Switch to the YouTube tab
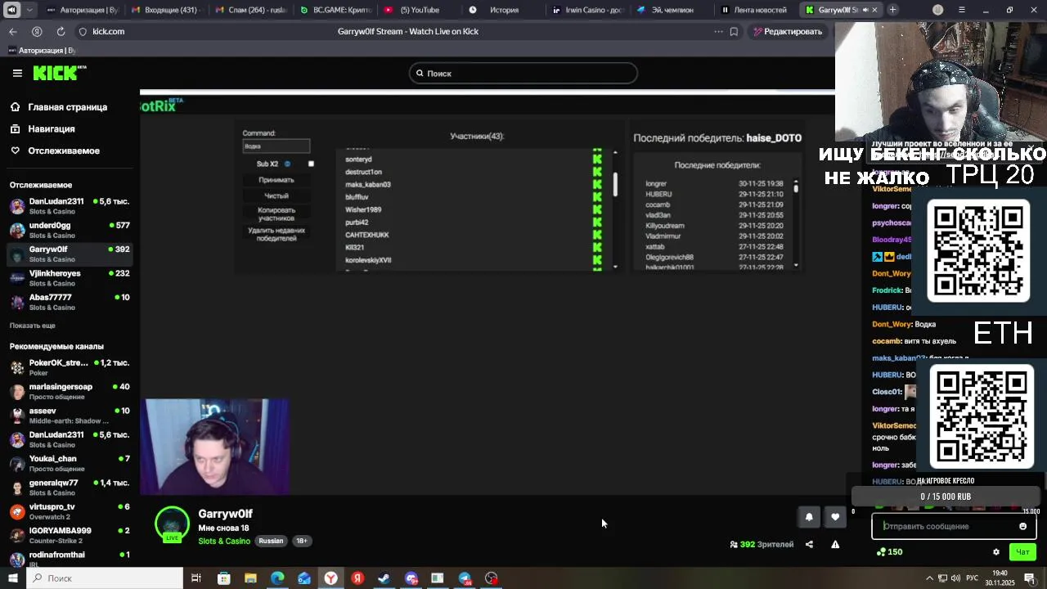Screen dimensions: 1047x589 point(418,10)
